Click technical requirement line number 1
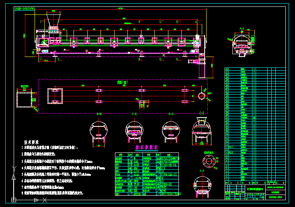 tap(23, 148)
